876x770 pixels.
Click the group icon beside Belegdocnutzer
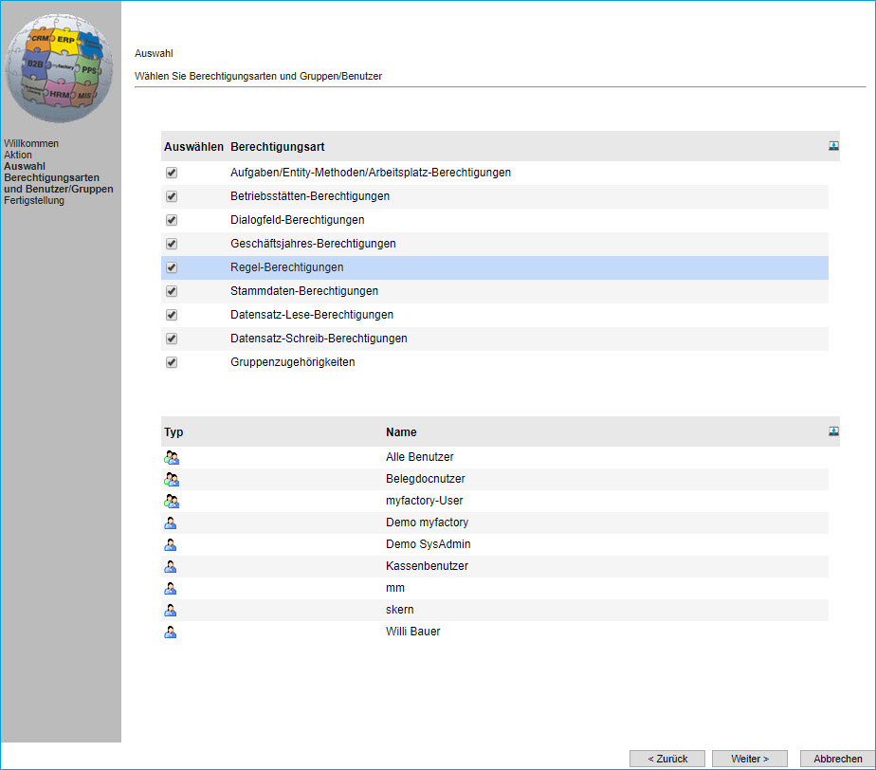[x=172, y=479]
